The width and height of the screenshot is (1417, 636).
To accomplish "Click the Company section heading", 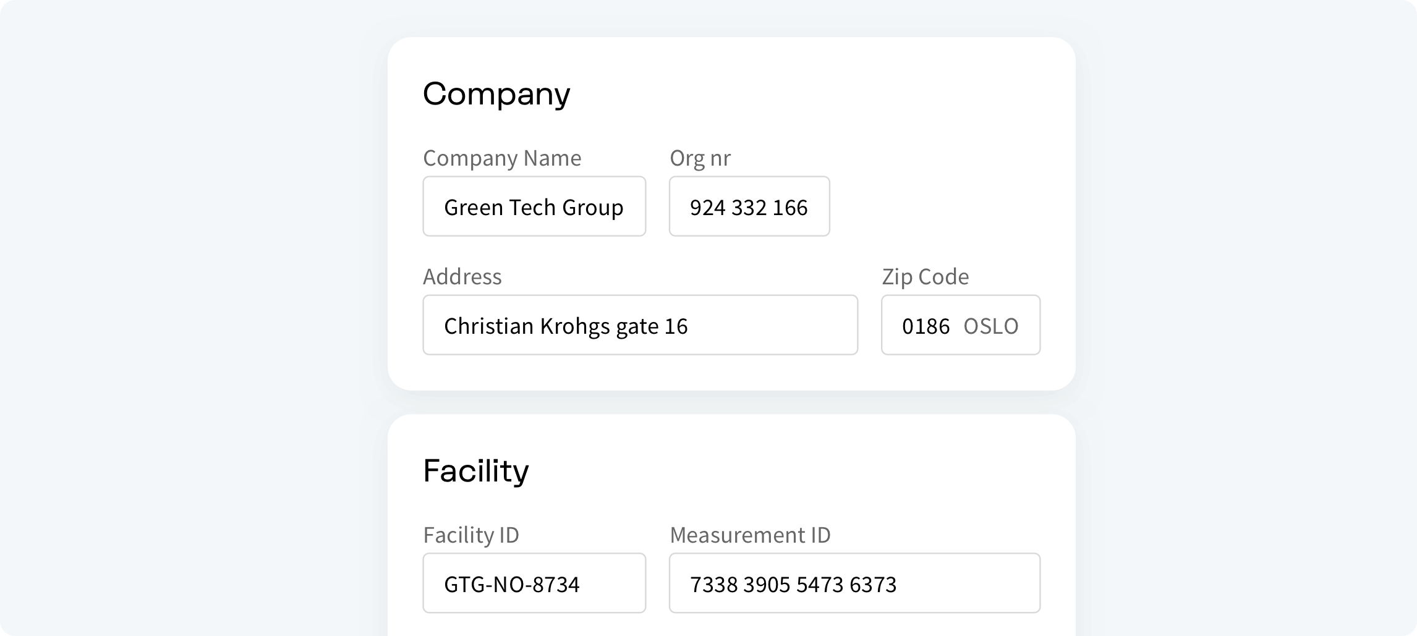I will pyautogui.click(x=496, y=94).
